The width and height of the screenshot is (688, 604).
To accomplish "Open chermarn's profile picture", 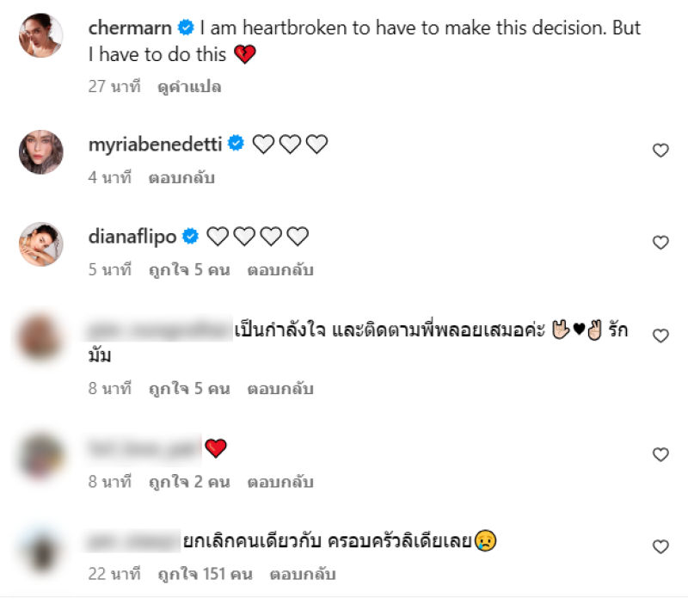I will click(x=40, y=36).
